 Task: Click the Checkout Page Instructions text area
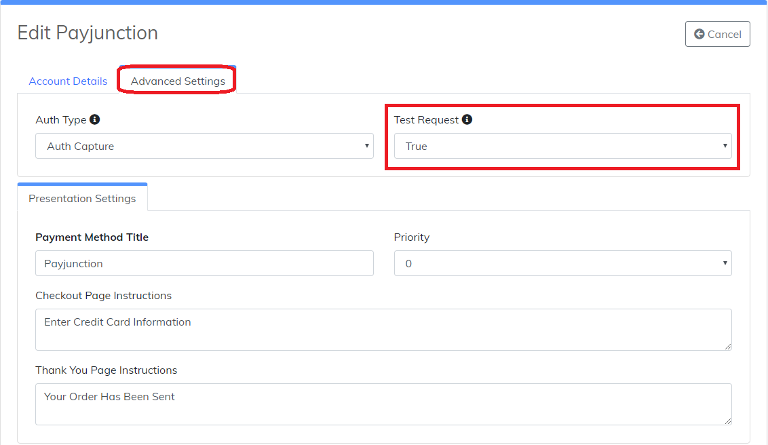(383, 330)
